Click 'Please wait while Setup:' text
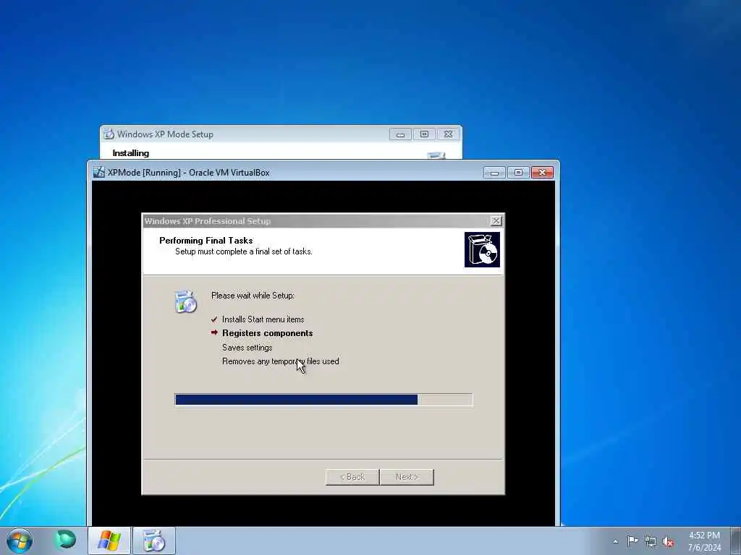 click(253, 296)
